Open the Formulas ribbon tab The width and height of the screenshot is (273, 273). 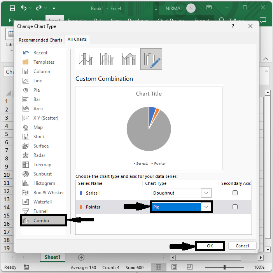(77, 20)
